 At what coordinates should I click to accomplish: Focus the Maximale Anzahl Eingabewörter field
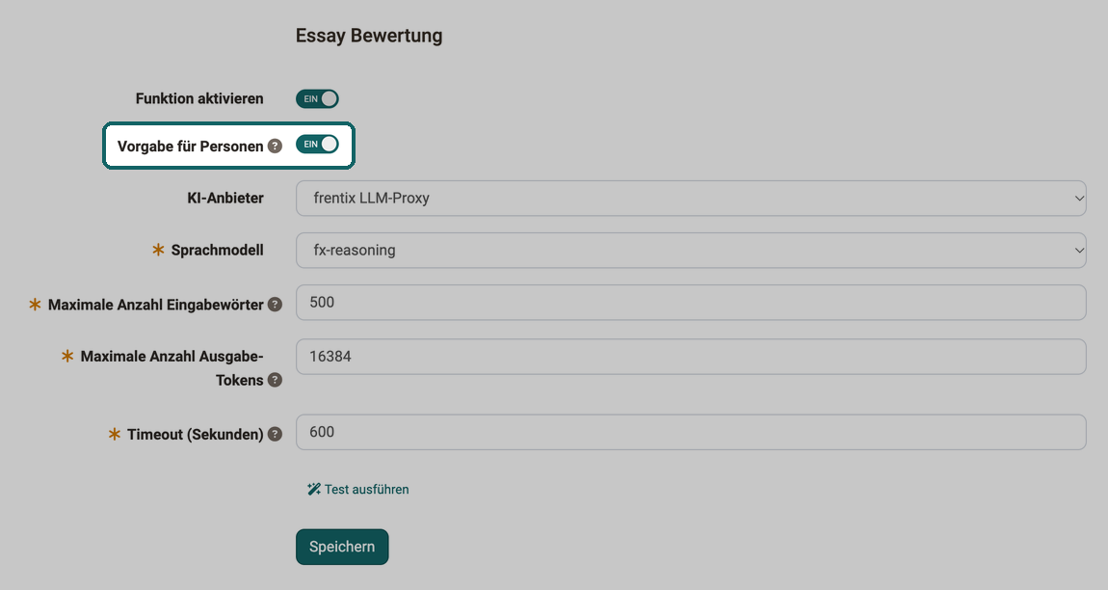[691, 303]
